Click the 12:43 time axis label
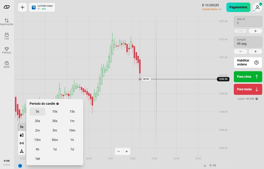Screen dimensions: 264x169 154,158
